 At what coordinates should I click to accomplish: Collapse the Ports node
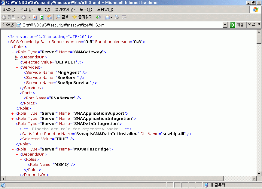click(17, 93)
